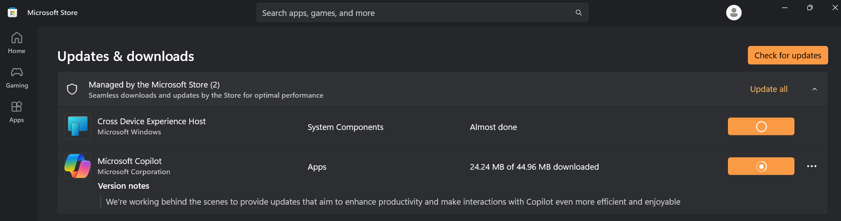Screen dimensions: 841x221
Task: Click the Cross Device Experience Host title
Action: click(152, 122)
